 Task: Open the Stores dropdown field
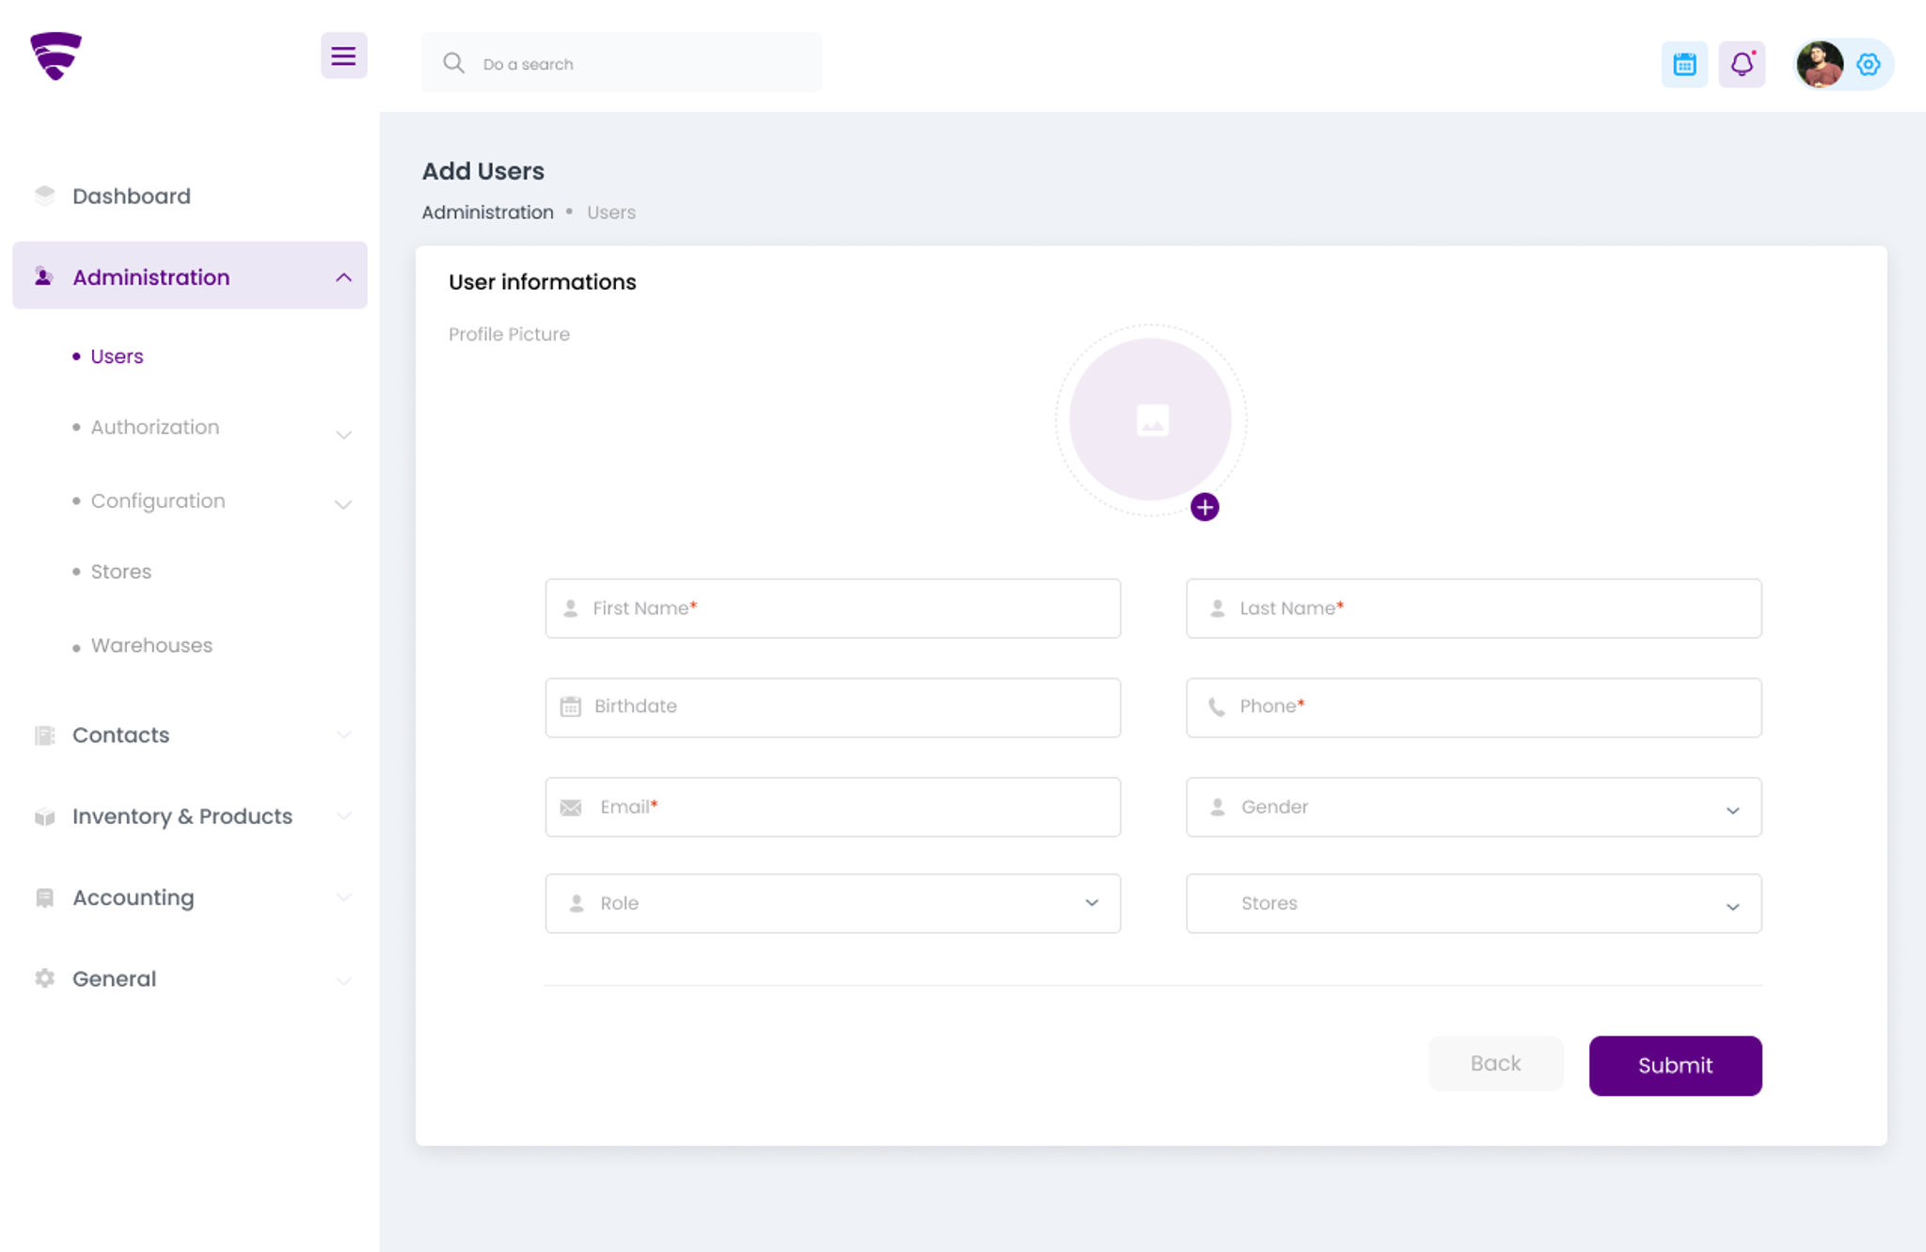pyautogui.click(x=1474, y=903)
